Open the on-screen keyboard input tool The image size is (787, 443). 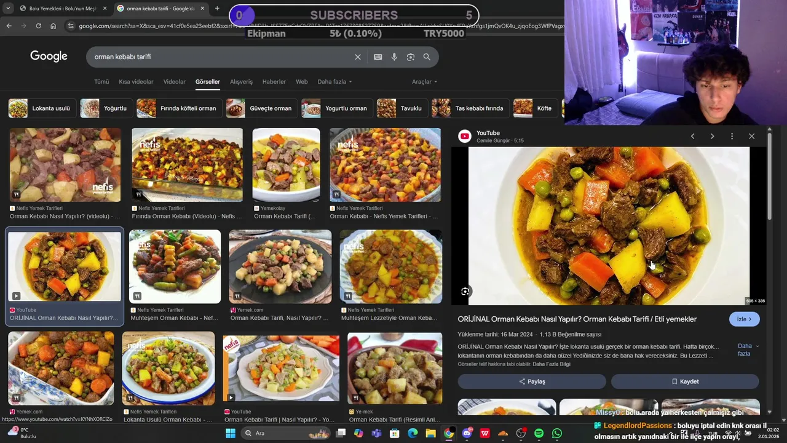378,57
